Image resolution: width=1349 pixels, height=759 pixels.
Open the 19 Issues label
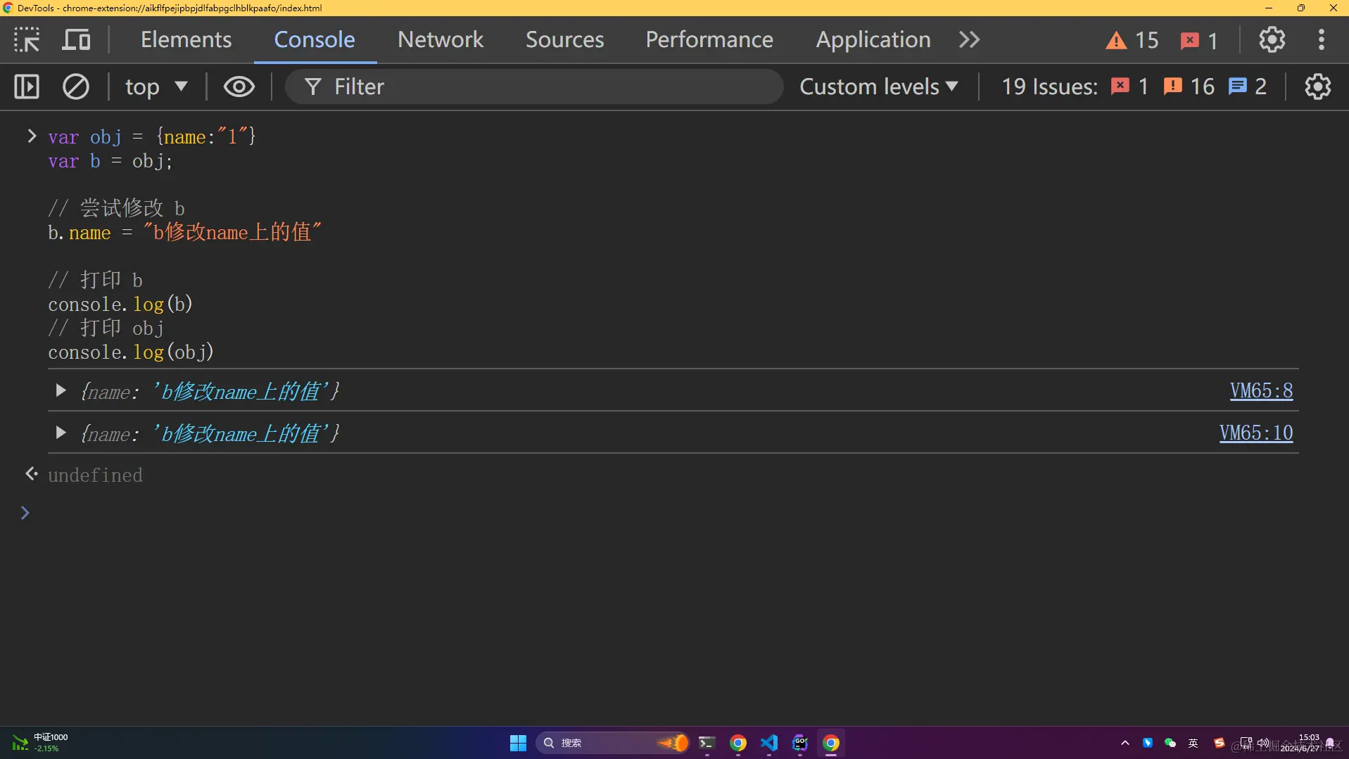pos(1049,87)
